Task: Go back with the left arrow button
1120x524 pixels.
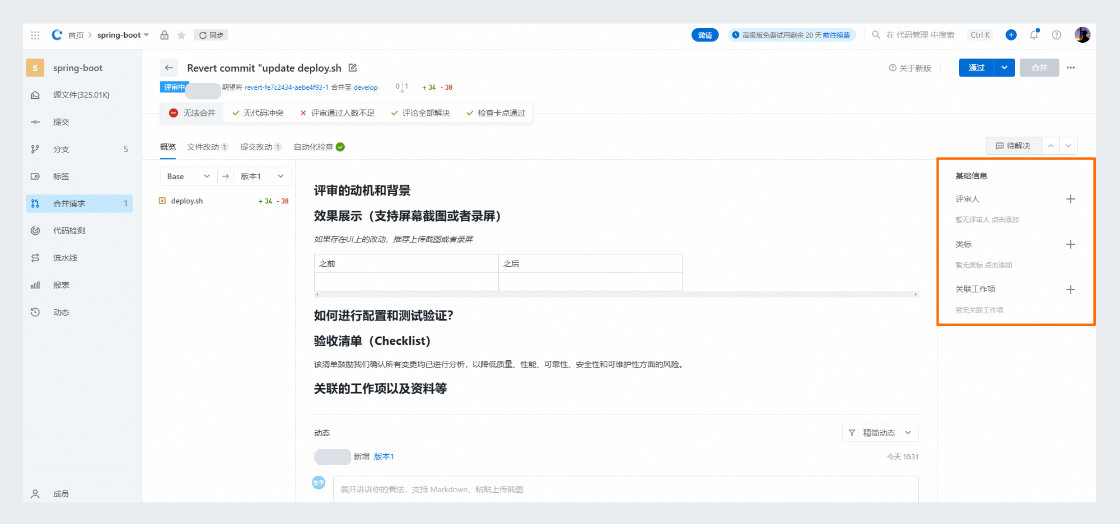Action: [169, 68]
